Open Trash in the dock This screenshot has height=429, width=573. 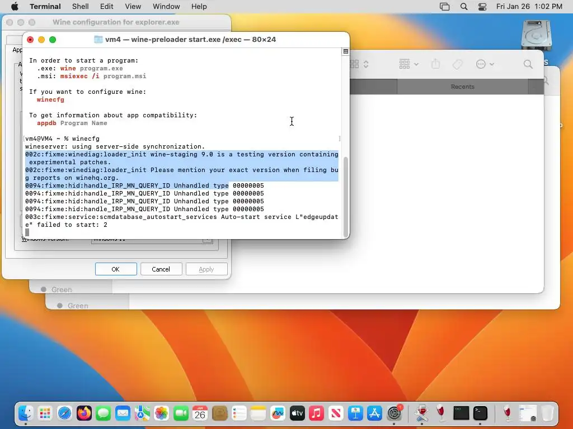[547, 413]
